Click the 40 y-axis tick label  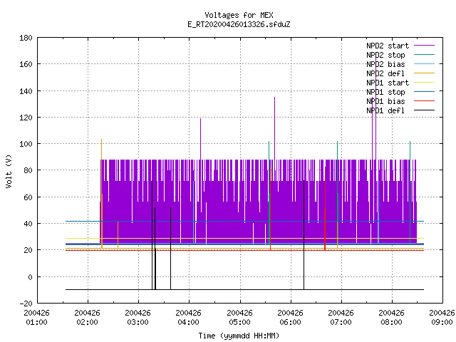(28, 224)
